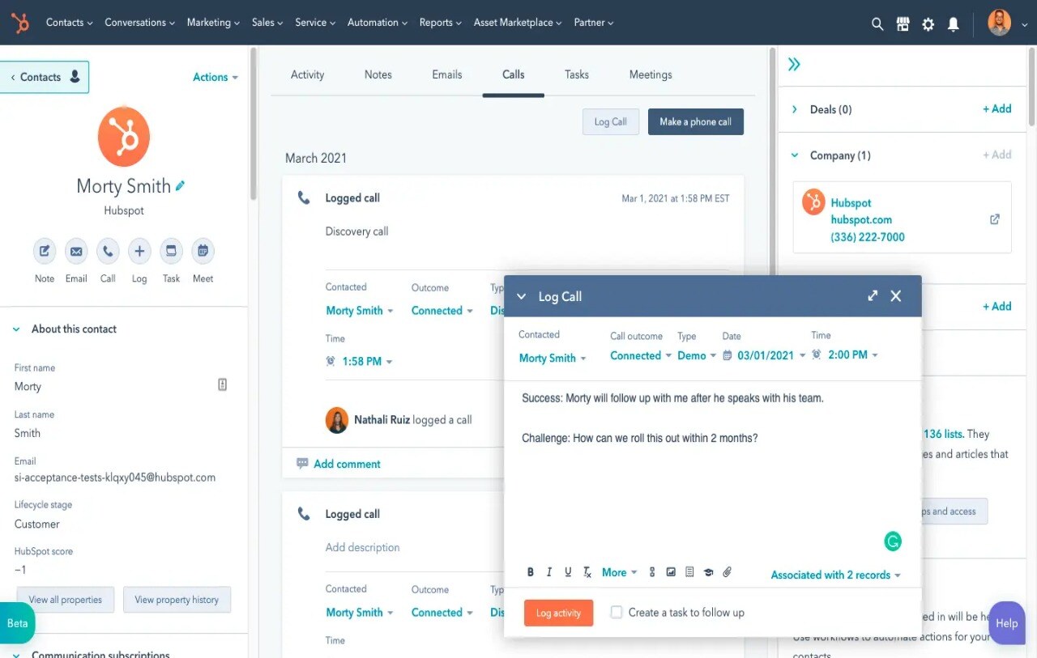This screenshot has height=658, width=1037.
Task: Open Associated with 2 records dropdown
Action: 836,575
